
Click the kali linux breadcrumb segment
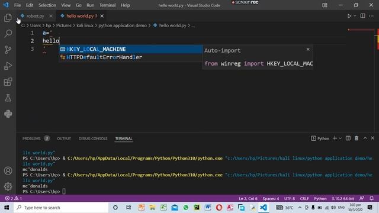85,25
